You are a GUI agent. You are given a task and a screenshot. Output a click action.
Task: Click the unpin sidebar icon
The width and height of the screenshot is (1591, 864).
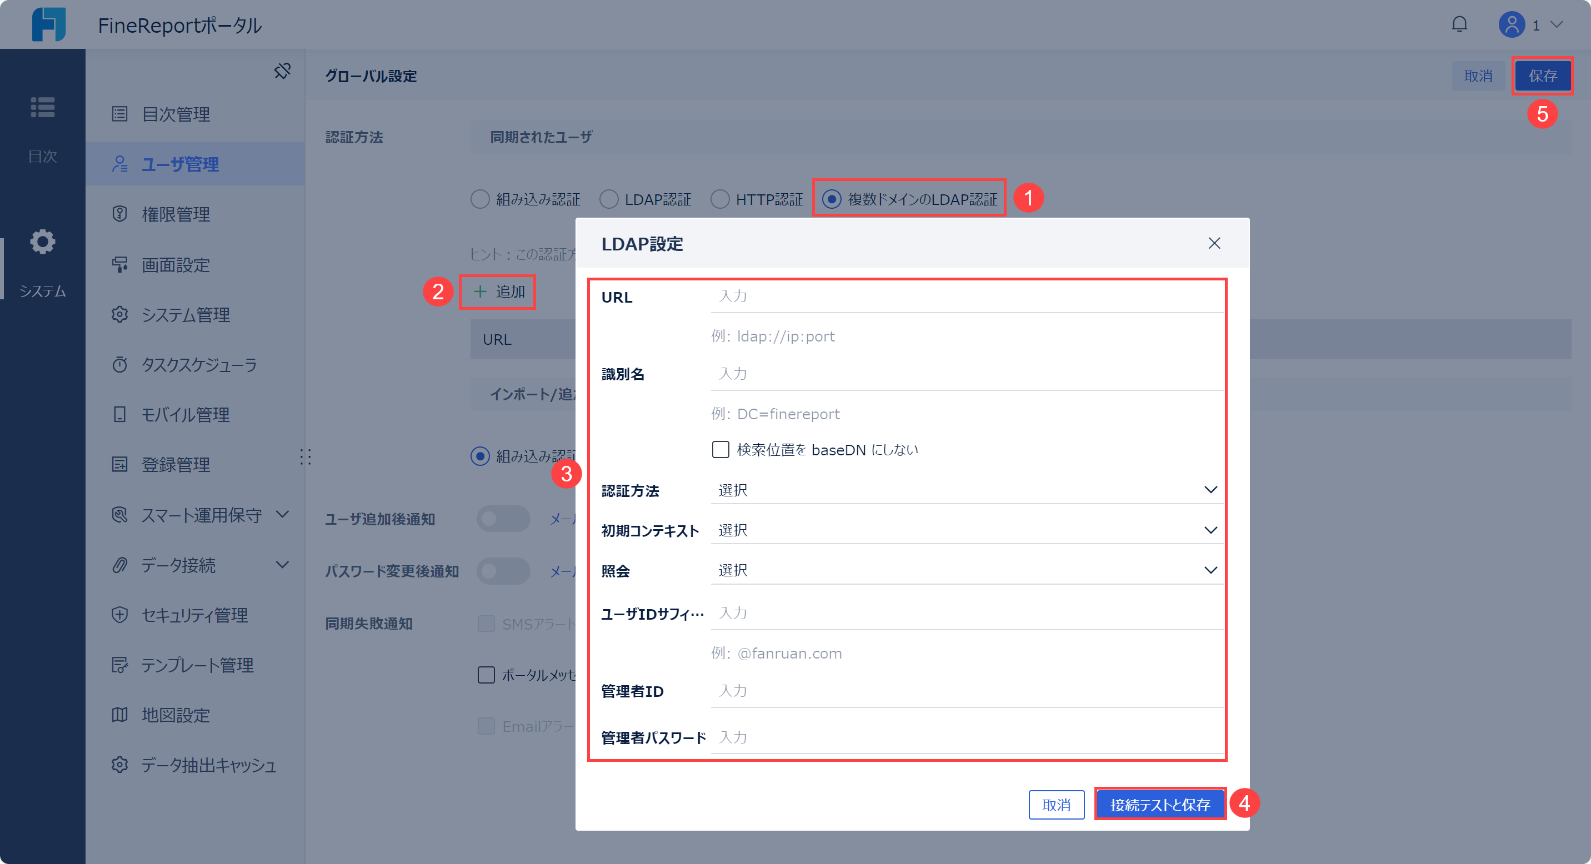click(x=283, y=71)
